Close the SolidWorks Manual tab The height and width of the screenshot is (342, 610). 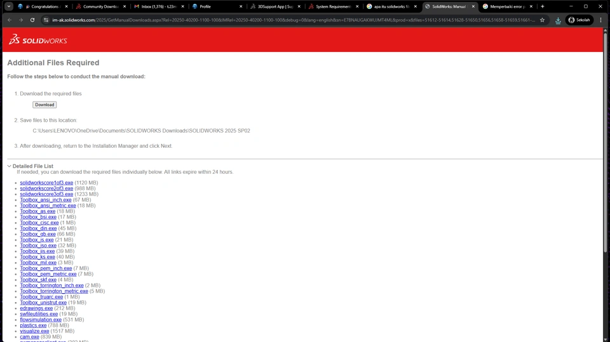(x=473, y=6)
